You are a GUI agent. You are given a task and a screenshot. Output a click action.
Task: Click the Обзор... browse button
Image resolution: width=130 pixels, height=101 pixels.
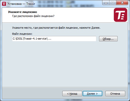pyautogui.click(x=108, y=39)
